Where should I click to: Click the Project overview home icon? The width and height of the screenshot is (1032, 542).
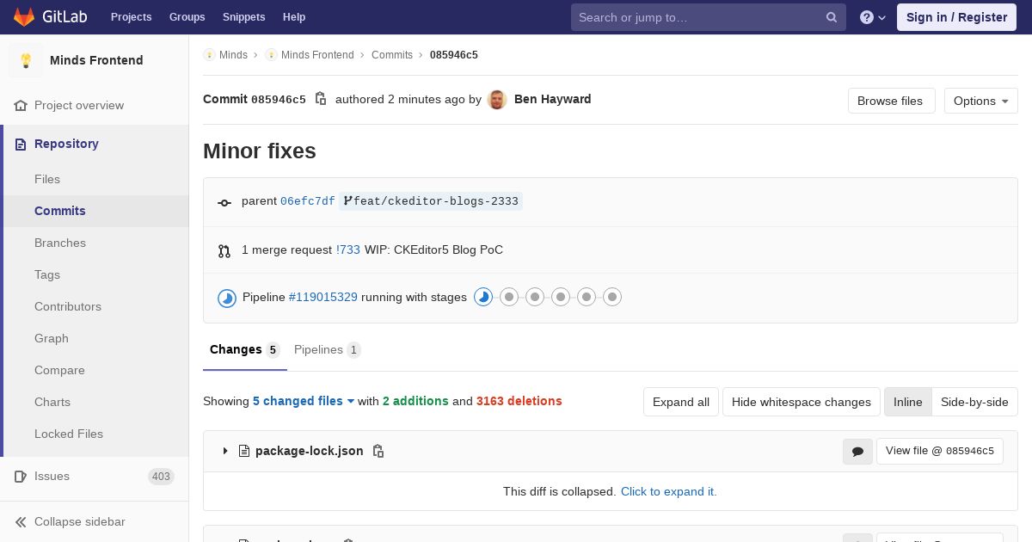tap(21, 106)
